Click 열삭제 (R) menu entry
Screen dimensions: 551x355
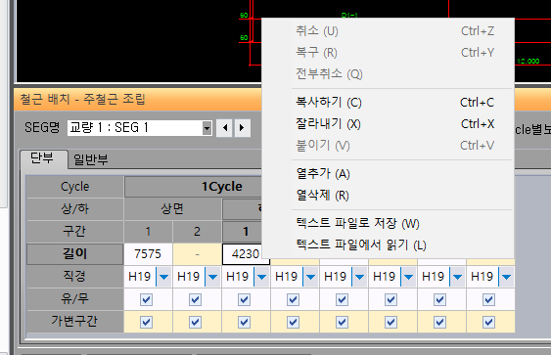click(388, 196)
